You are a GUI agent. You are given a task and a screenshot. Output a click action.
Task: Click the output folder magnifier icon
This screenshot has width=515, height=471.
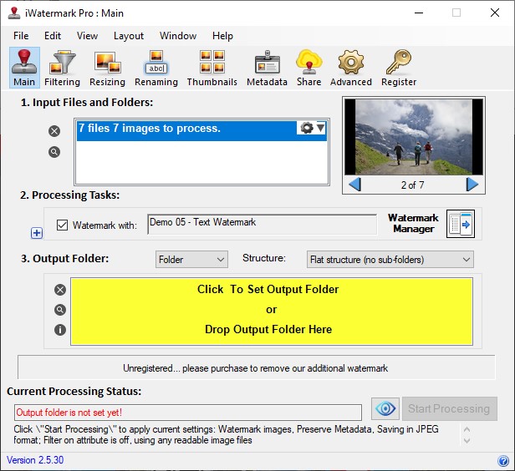click(x=60, y=310)
